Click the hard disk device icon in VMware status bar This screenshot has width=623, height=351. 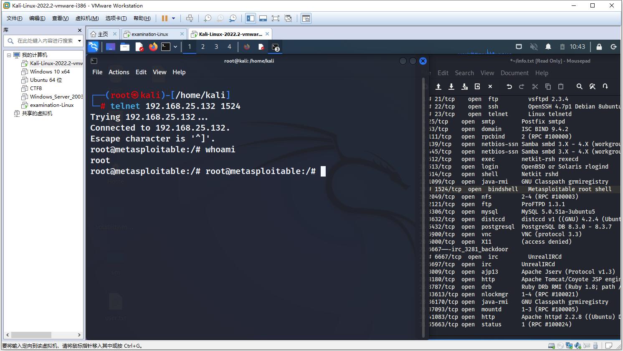(x=552, y=346)
